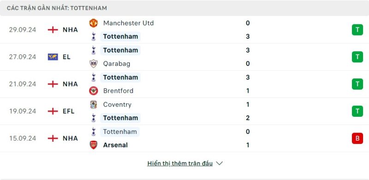Open the Manchester Utd team name
The height and width of the screenshot is (180, 369).
pos(129,23)
